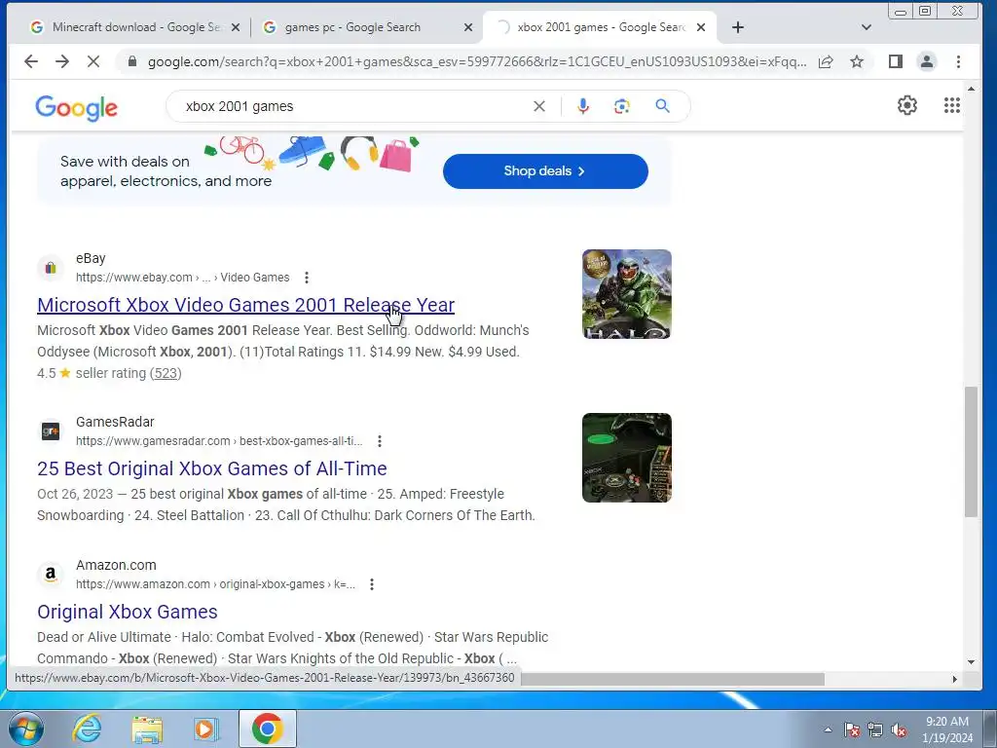Viewport: 997px width, 748px height.
Task: Open the Chrome side panel
Action: 896,61
